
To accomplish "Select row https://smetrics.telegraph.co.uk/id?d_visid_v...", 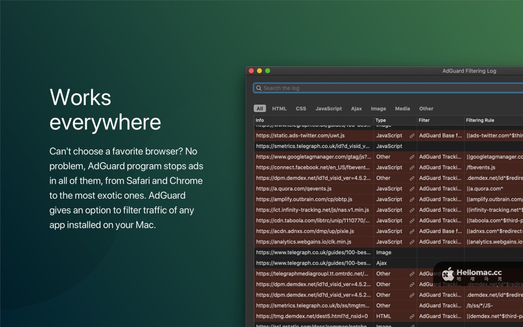I will tap(388, 146).
